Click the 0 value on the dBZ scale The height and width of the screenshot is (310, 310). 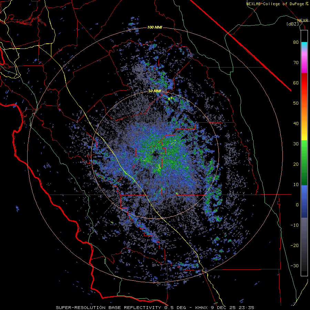297,205
